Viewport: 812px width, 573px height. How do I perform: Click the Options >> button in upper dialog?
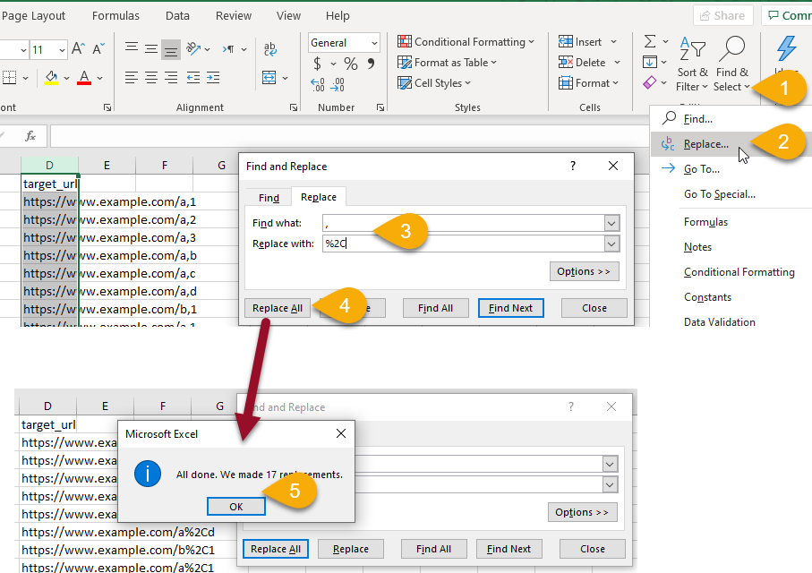pyautogui.click(x=584, y=271)
